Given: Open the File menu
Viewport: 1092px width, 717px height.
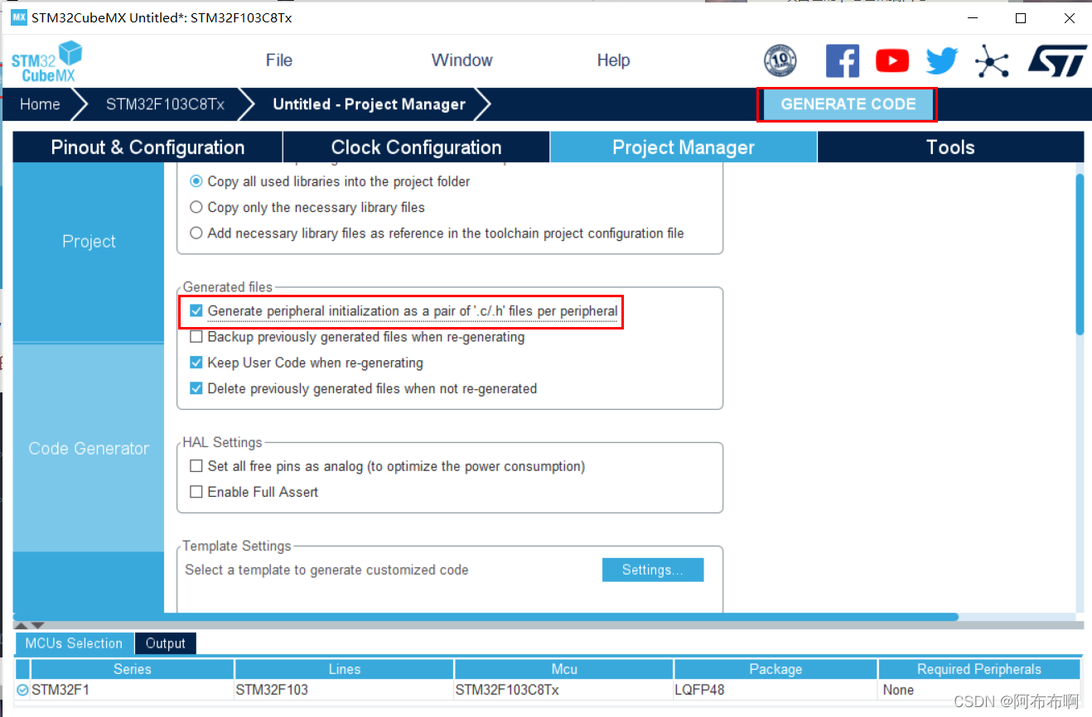Looking at the screenshot, I should [279, 60].
